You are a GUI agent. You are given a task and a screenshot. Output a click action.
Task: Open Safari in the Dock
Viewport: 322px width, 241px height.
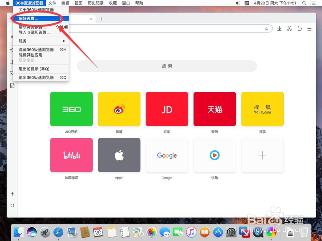coord(58,232)
